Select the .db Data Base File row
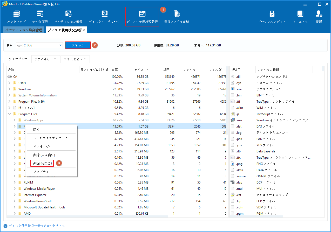The height and width of the screenshot is (232, 331). pos(276,151)
